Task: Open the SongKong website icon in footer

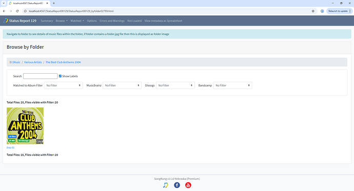Action: pos(166,185)
